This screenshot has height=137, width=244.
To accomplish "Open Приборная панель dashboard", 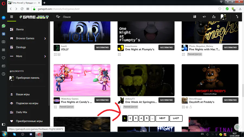I will coord(28,78).
